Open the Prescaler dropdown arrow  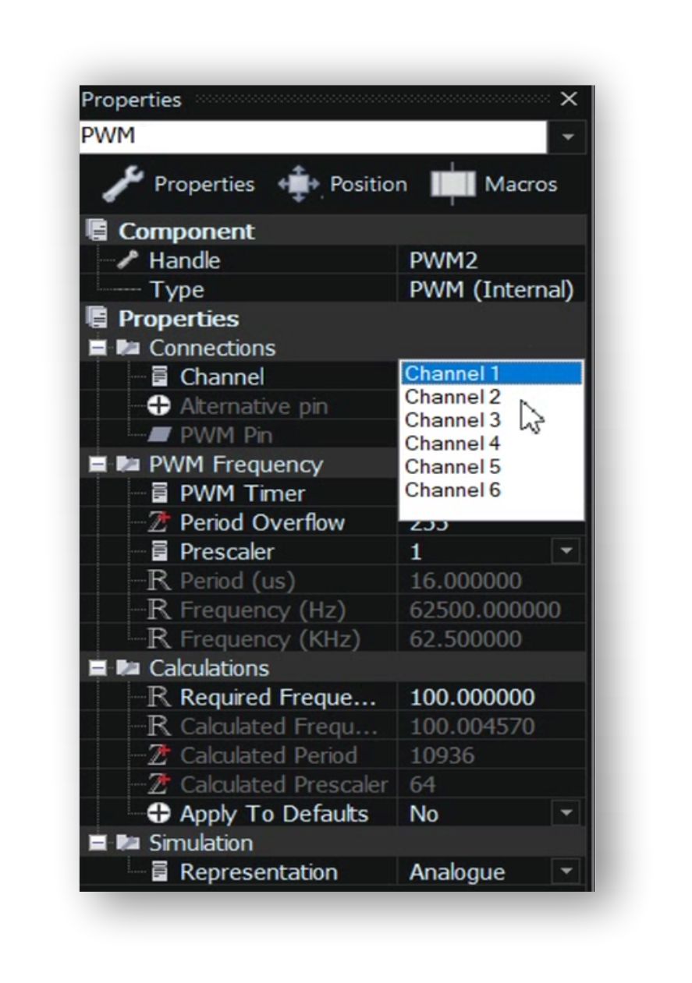pos(567,552)
